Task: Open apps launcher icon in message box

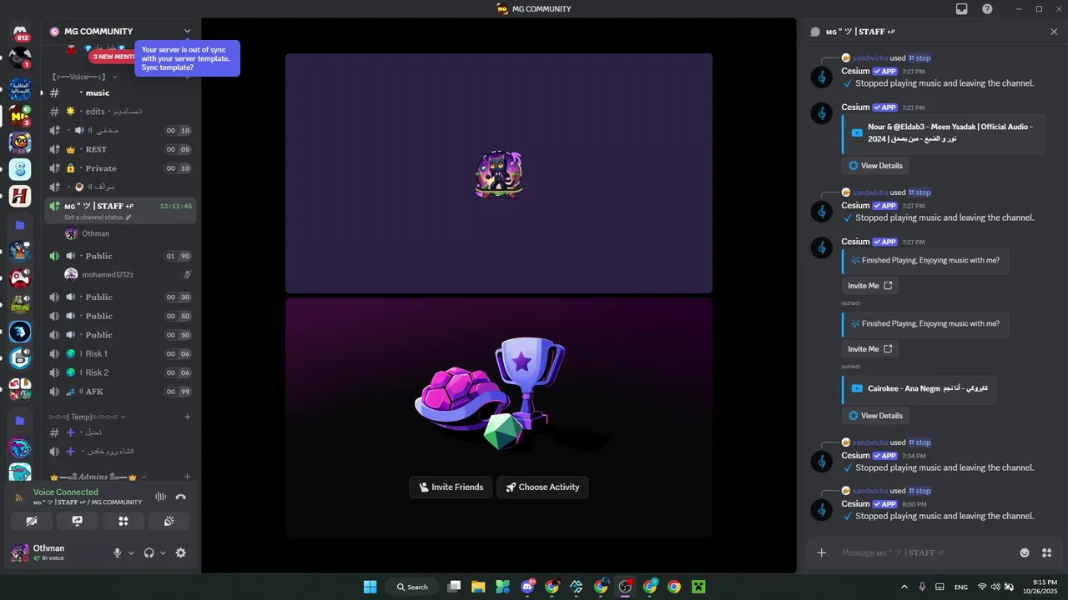Action: 1046,552
